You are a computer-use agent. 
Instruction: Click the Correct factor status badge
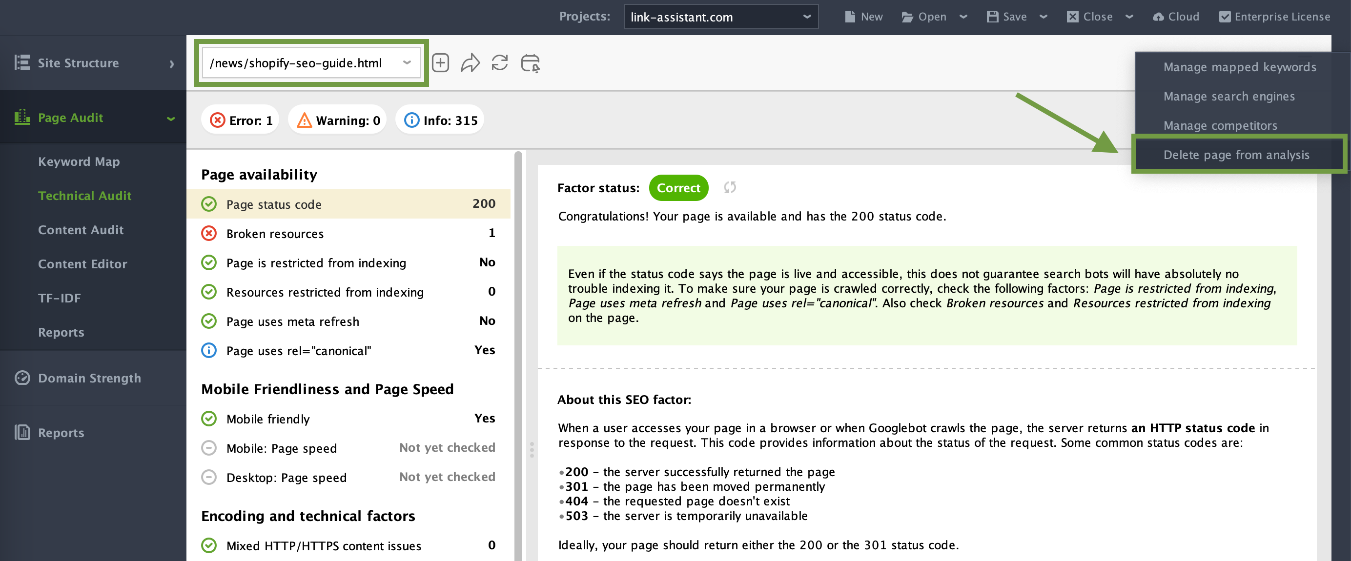678,188
